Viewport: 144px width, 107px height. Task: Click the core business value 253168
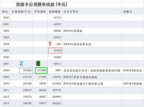[27, 83]
